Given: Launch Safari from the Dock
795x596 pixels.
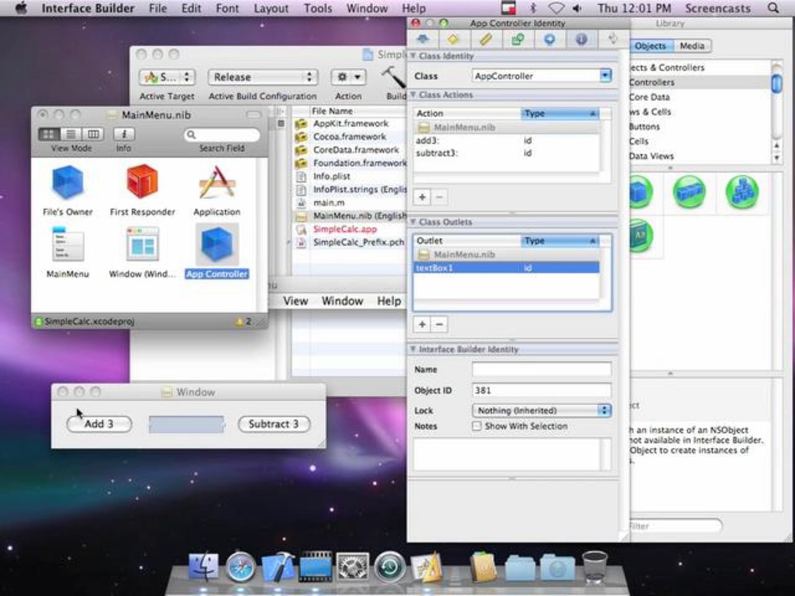Looking at the screenshot, I should point(240,567).
